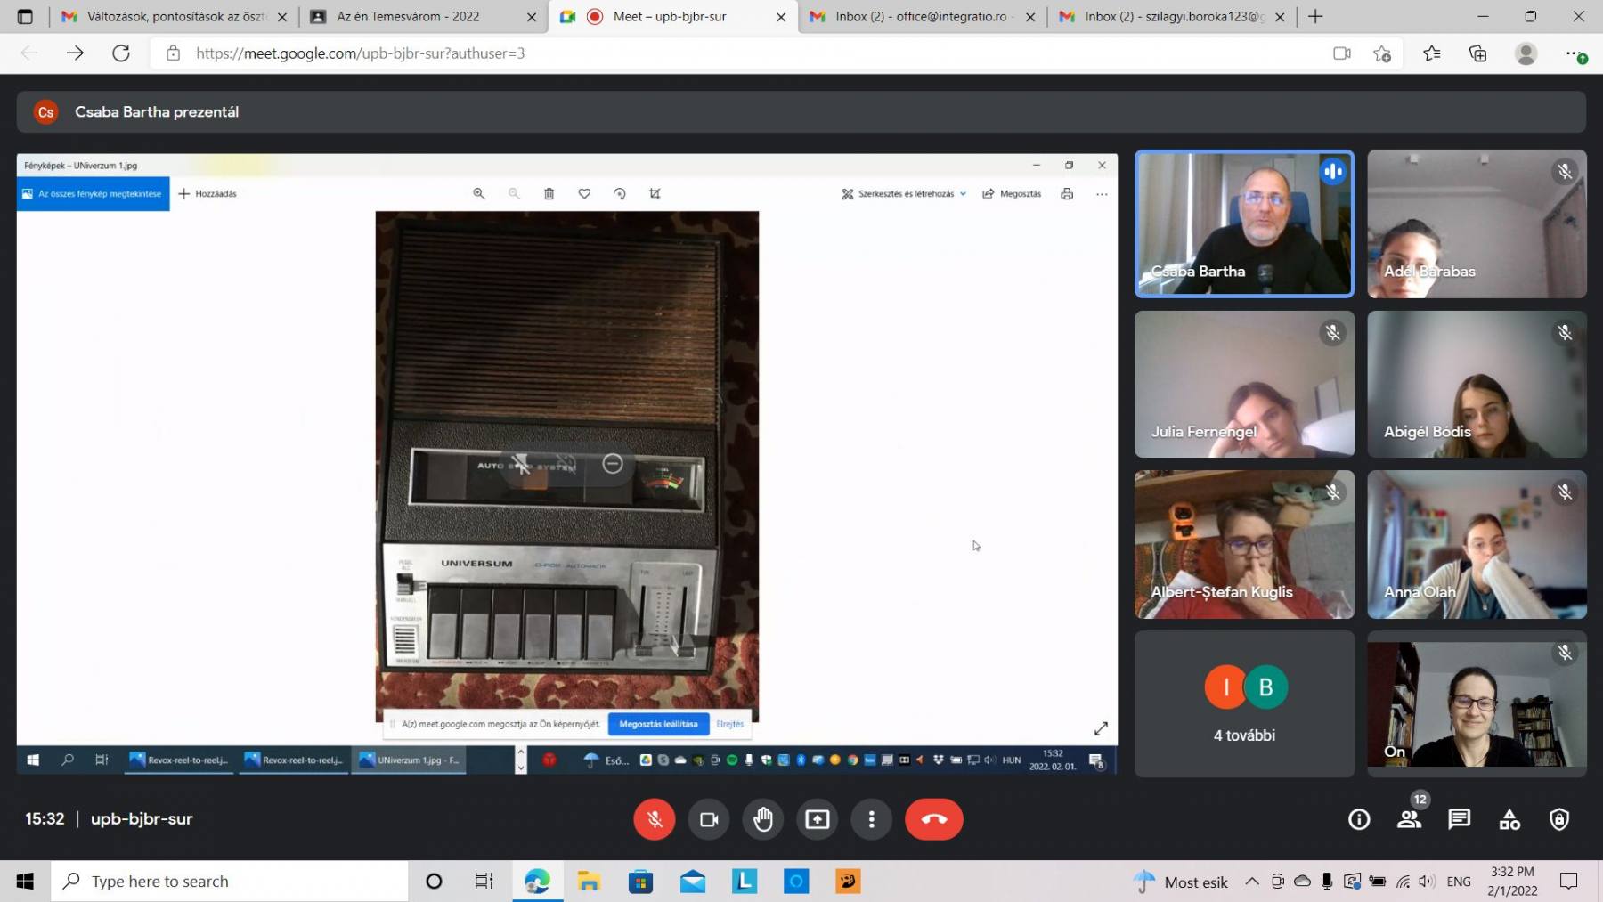The height and width of the screenshot is (902, 1603).
Task: Open Edge tab actions menu
Action: (25, 17)
